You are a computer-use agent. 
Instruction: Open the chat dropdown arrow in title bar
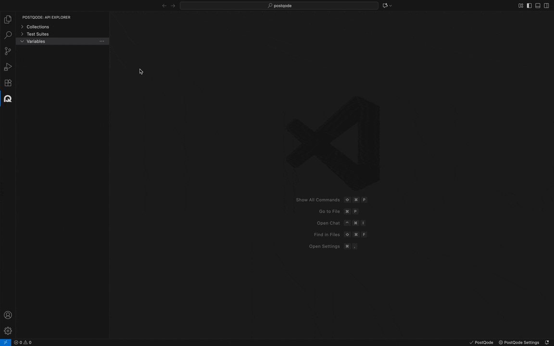click(390, 6)
